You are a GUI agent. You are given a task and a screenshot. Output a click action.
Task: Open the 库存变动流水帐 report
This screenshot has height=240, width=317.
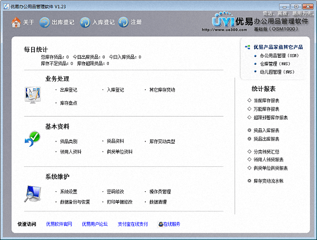268,181
